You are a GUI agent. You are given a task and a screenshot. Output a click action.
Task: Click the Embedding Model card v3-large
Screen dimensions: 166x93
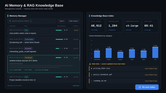pos(132,26)
